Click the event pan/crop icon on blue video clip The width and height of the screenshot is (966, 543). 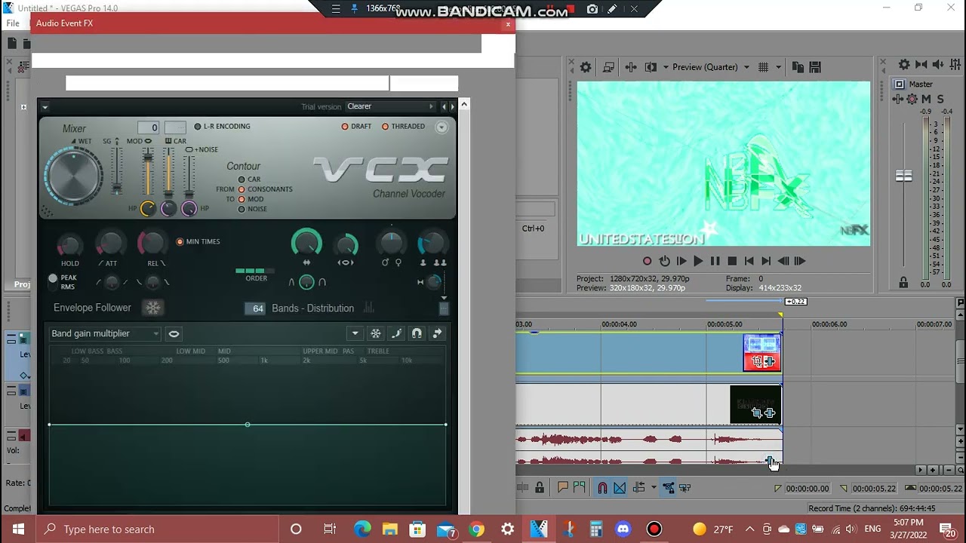click(756, 361)
